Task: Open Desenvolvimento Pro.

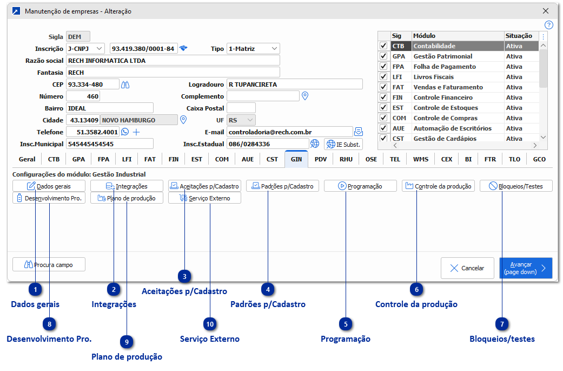Action: click(49, 198)
